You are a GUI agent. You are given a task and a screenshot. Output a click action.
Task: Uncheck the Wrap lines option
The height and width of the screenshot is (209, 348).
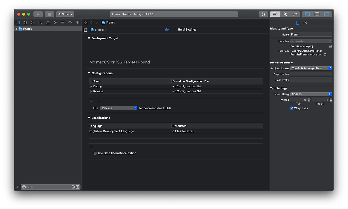[x=291, y=108]
